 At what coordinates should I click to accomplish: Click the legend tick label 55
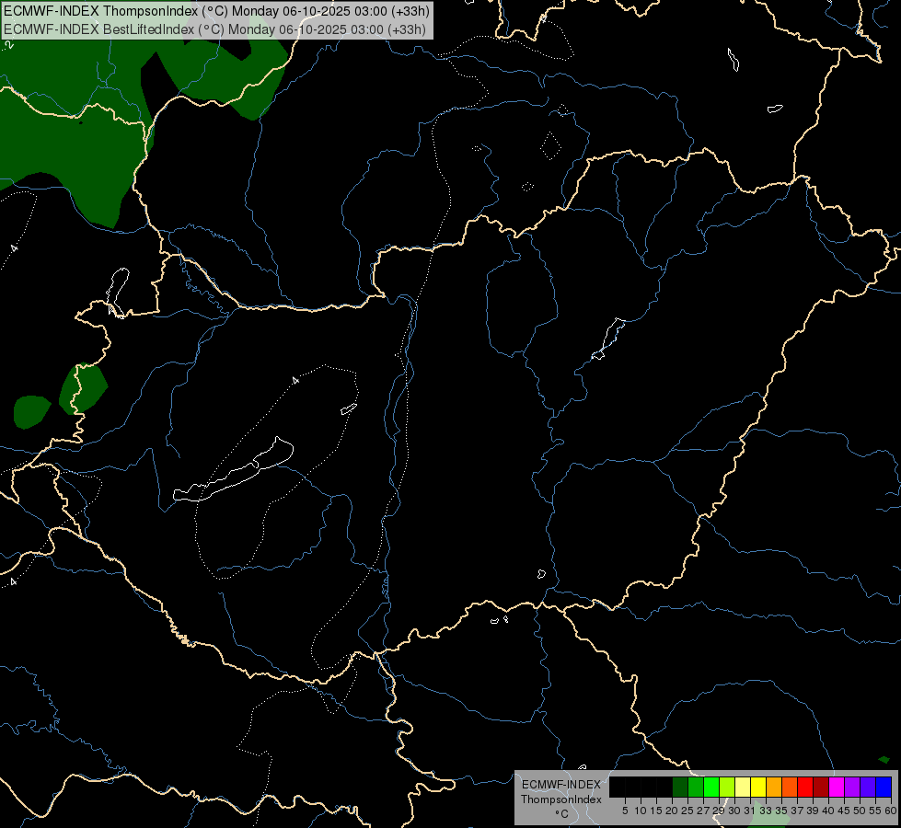tap(875, 811)
